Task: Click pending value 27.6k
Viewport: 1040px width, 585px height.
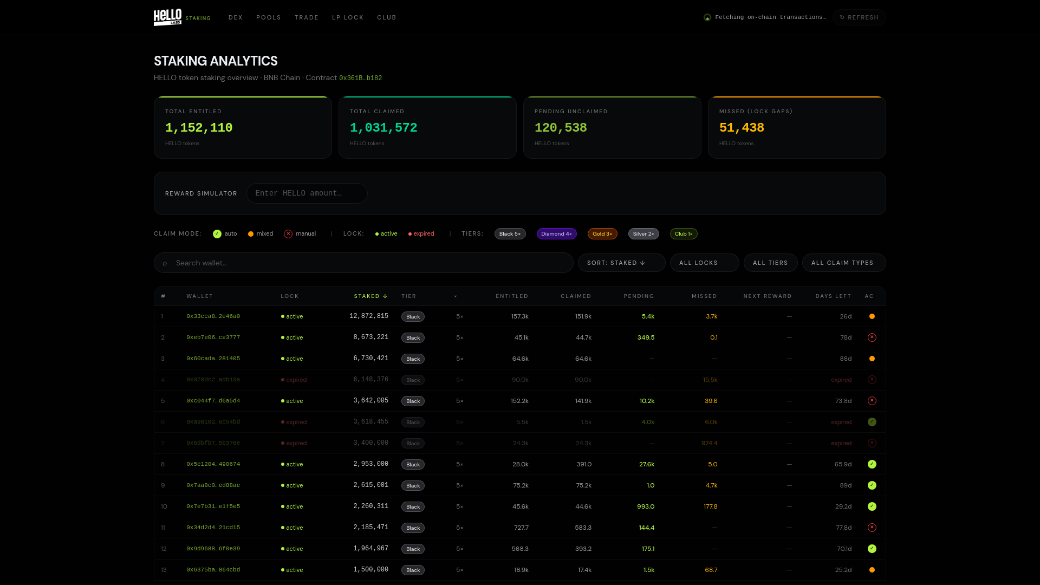Action: pyautogui.click(x=647, y=464)
